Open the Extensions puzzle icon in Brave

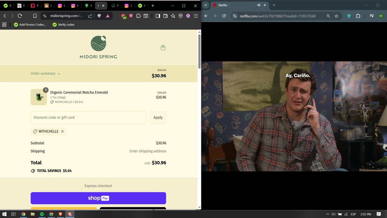139,16
